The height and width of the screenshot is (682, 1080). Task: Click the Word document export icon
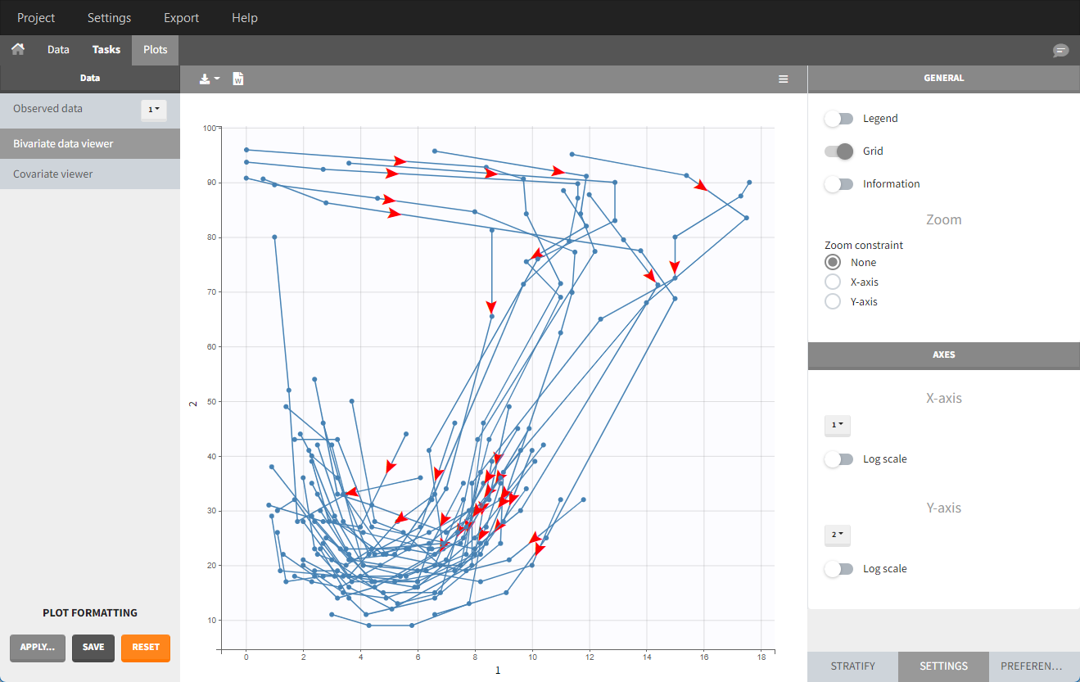tap(238, 79)
